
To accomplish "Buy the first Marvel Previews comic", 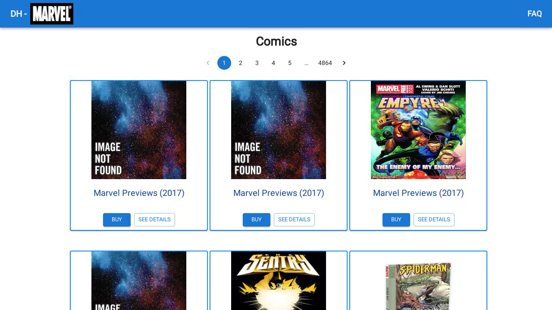I will 117,220.
